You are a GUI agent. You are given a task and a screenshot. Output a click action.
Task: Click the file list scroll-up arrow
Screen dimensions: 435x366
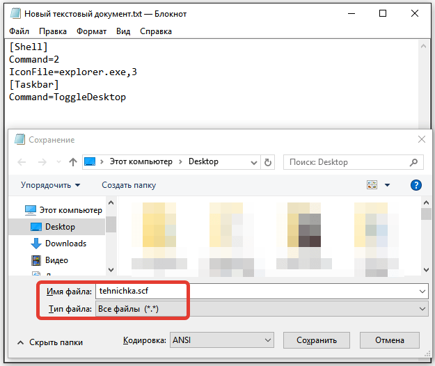(427, 202)
